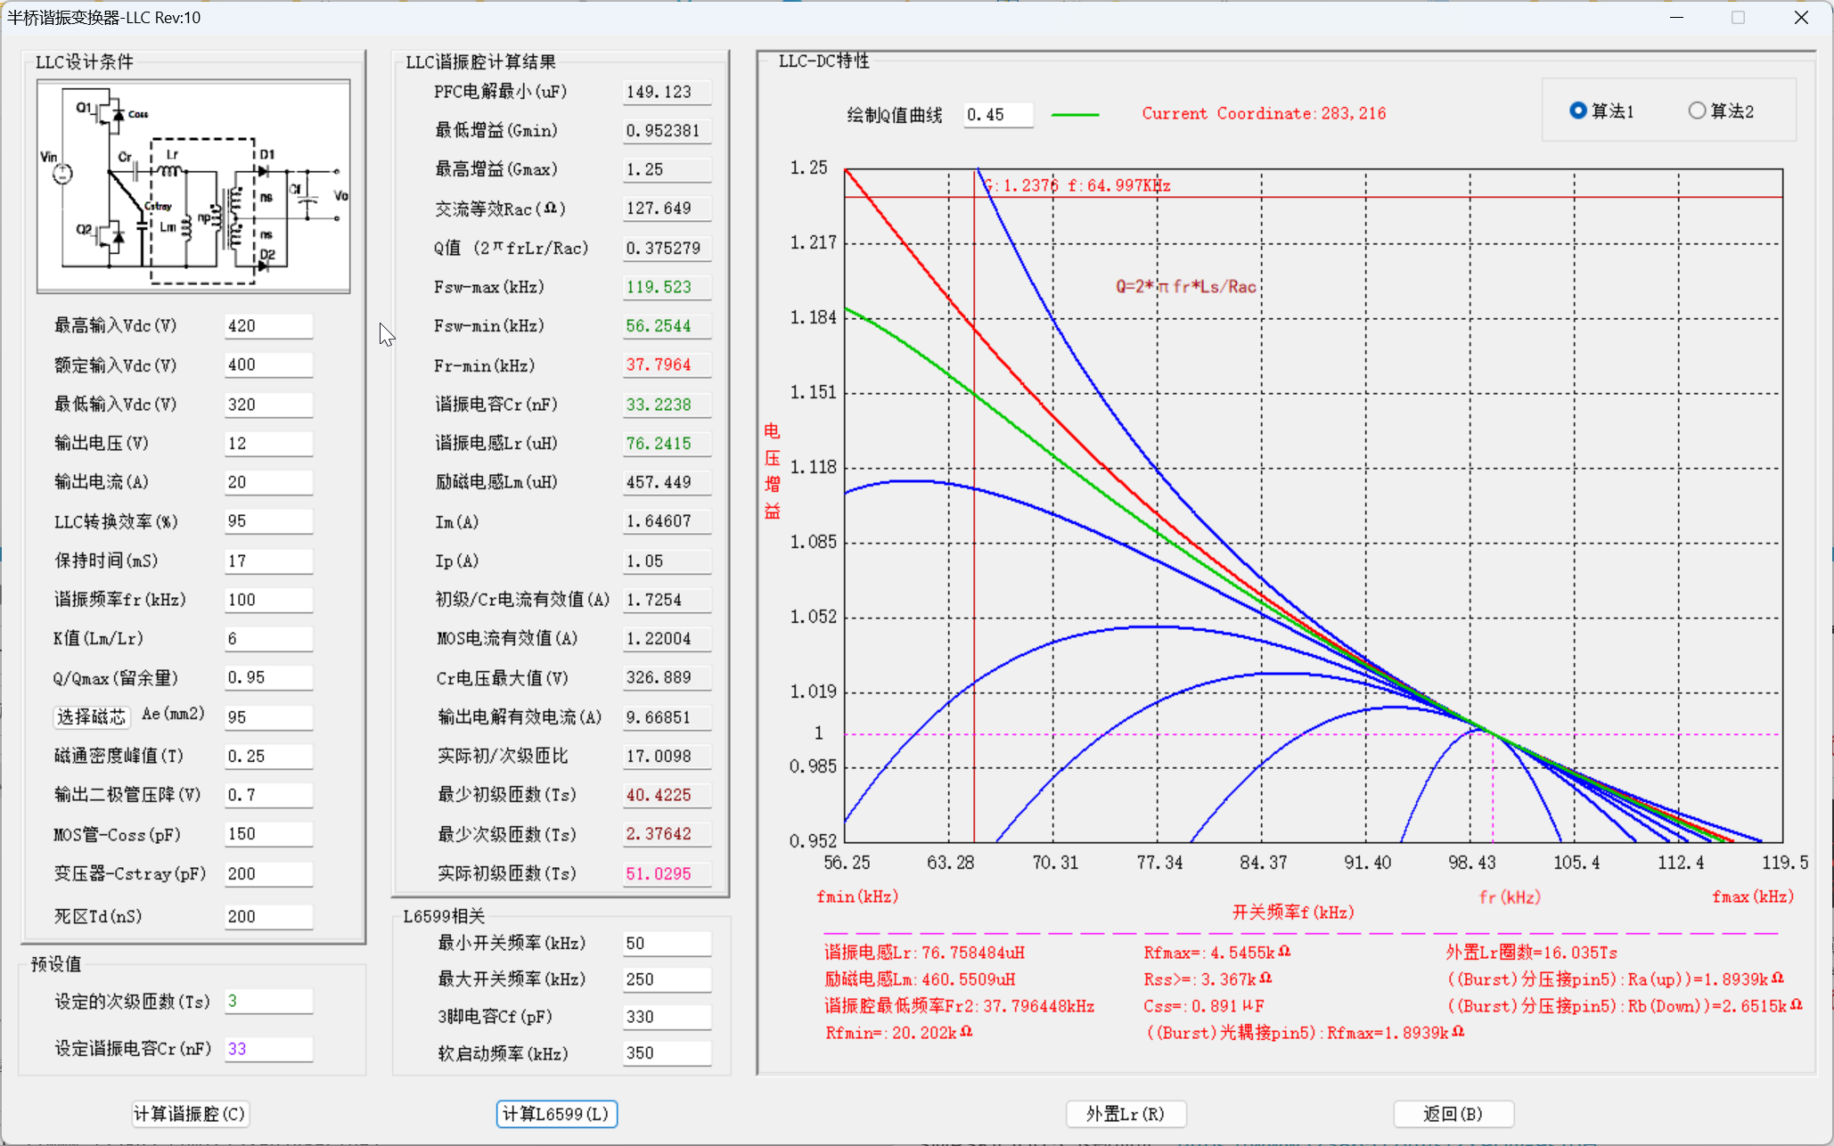Click the 死区Td(nS) input field
The width and height of the screenshot is (1834, 1146).
click(x=267, y=916)
